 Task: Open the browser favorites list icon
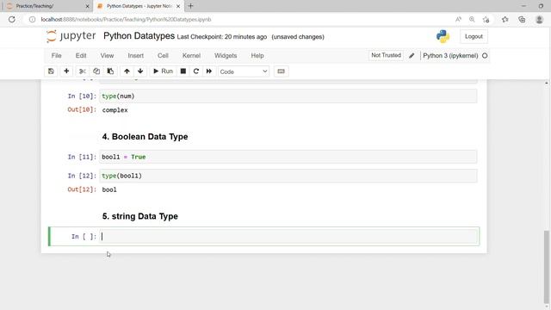coord(505,19)
